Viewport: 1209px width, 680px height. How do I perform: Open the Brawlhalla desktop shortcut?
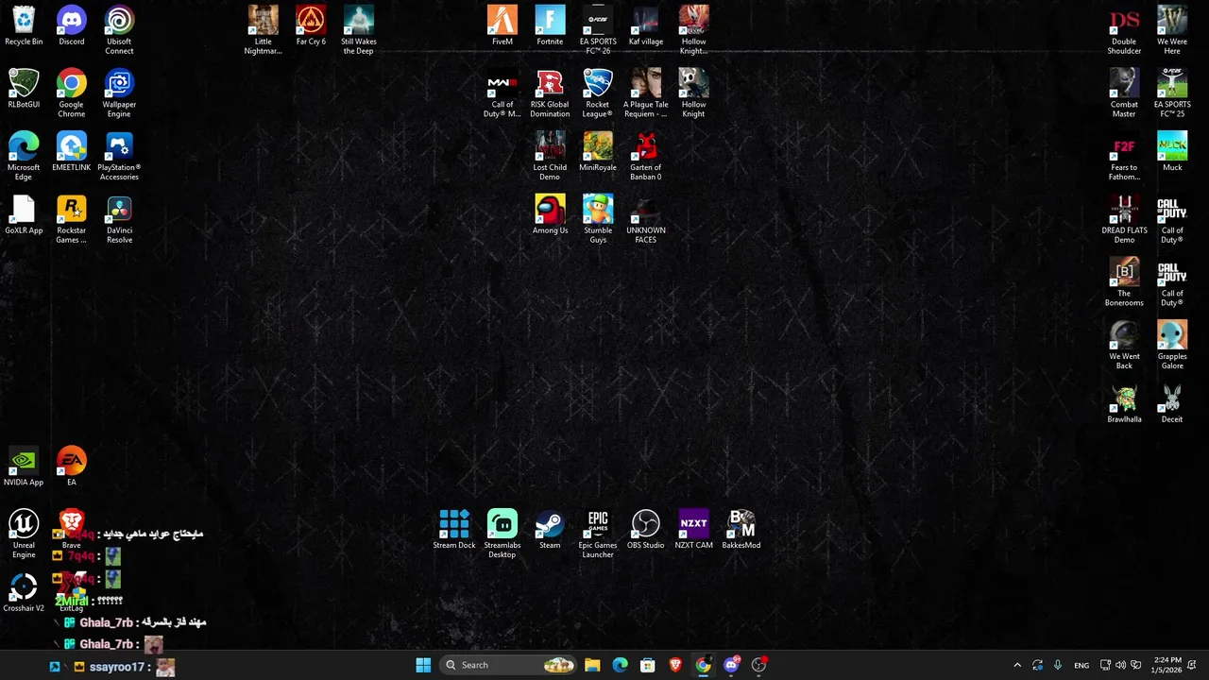tap(1124, 404)
